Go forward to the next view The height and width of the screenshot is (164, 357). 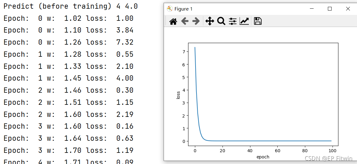(x=196, y=21)
